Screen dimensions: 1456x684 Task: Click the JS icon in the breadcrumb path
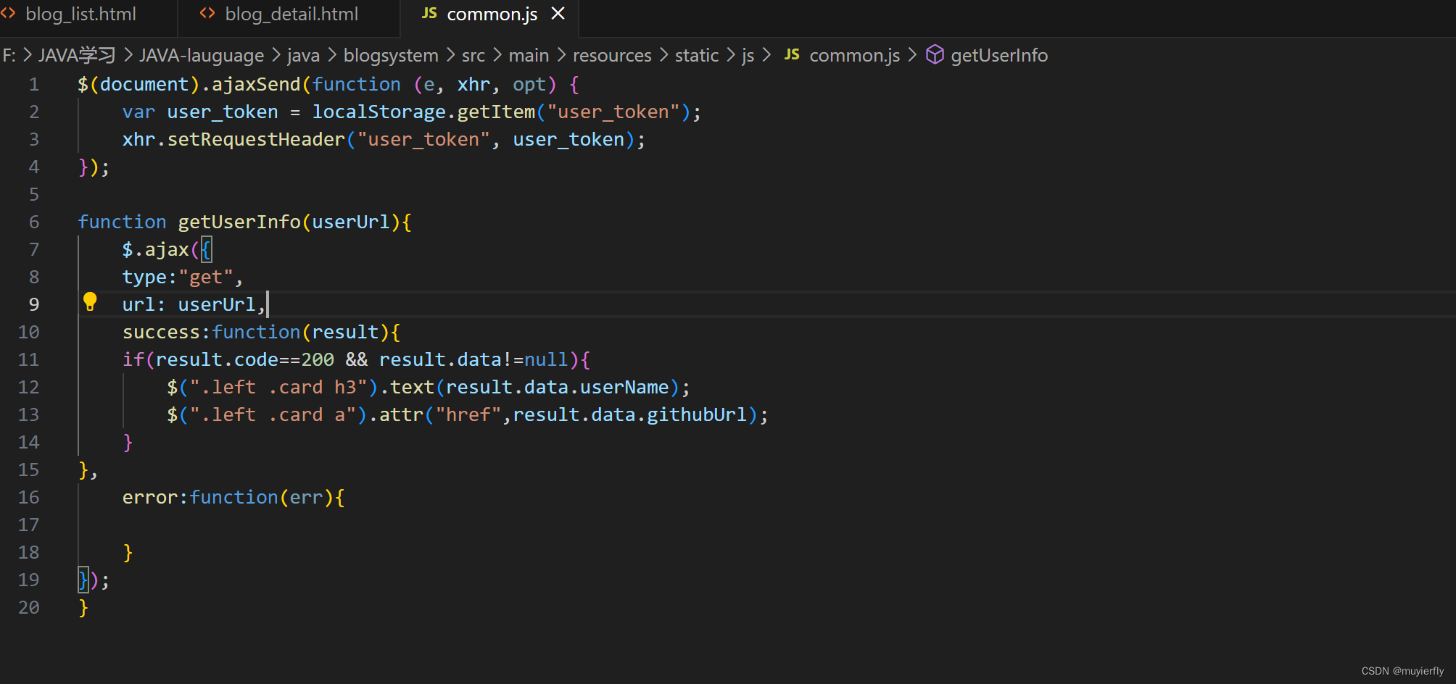click(792, 55)
